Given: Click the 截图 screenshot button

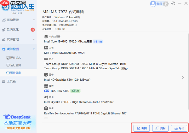Looking at the screenshot, I should 142,128.
